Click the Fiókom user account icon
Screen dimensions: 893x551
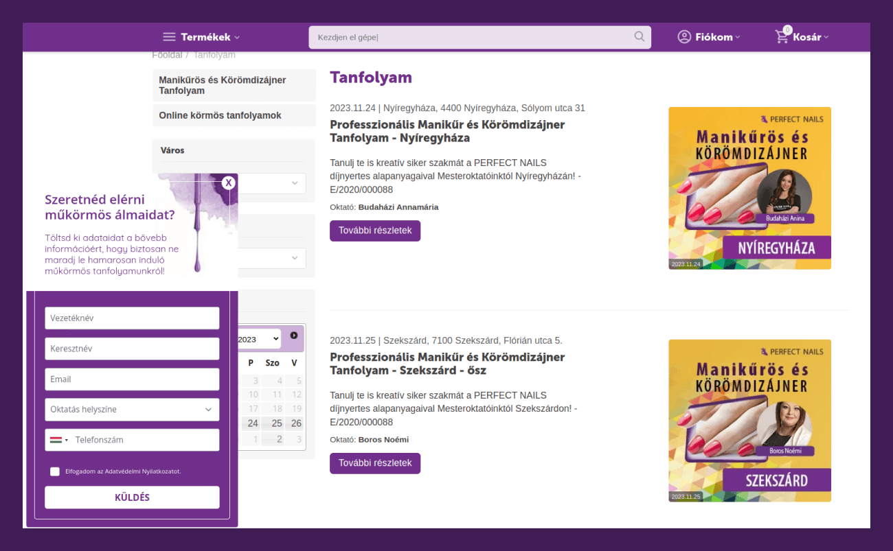tap(684, 37)
